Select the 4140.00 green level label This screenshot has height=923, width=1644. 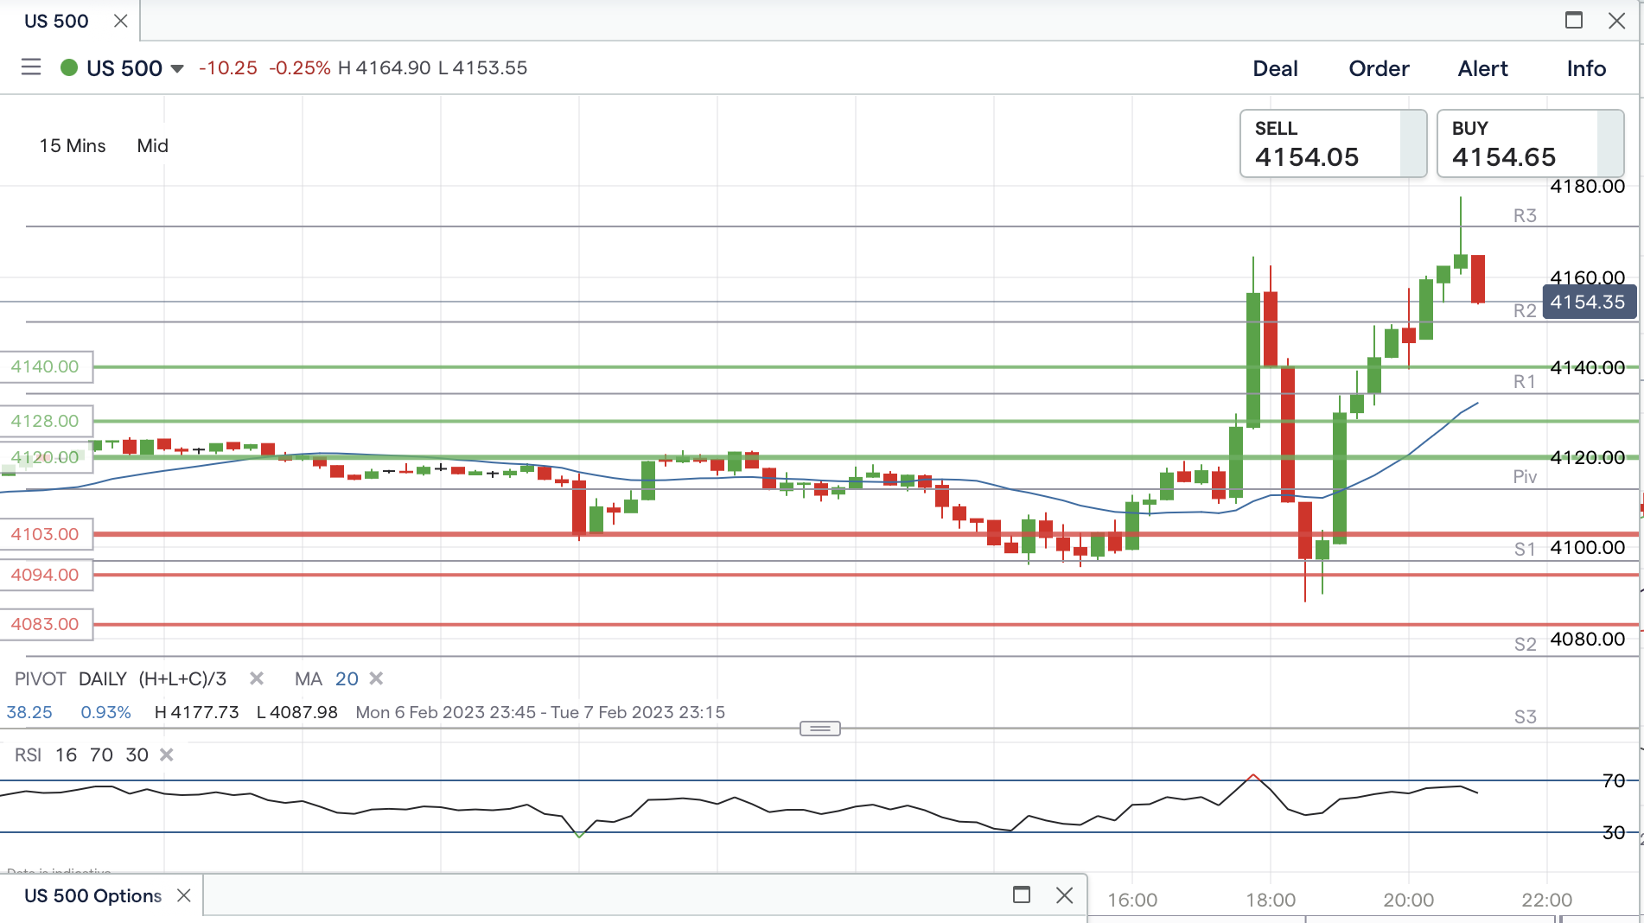click(46, 366)
